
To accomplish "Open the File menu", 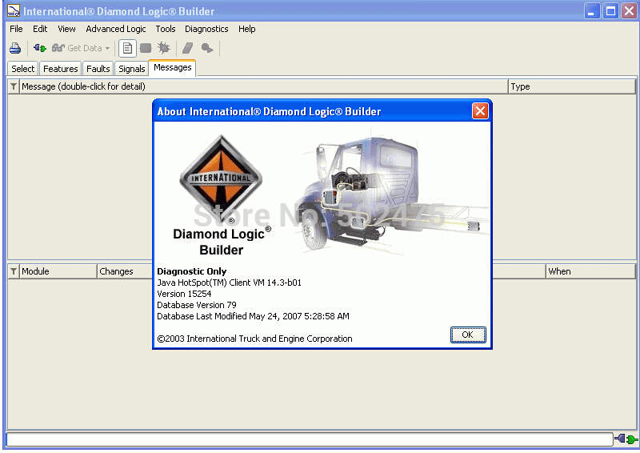I will [x=16, y=29].
